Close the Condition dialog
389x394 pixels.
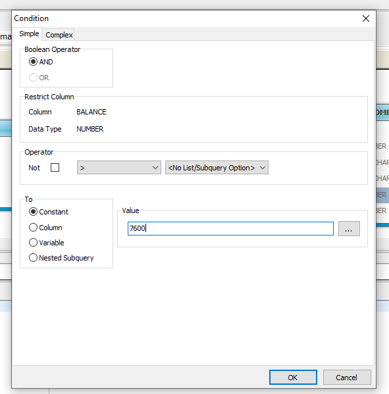[366, 18]
